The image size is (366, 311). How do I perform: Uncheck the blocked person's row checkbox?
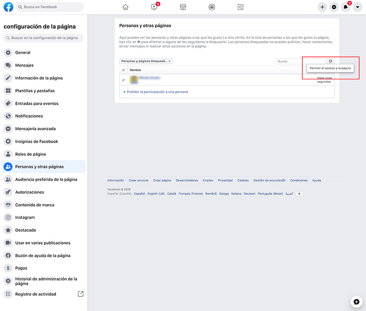[124, 80]
